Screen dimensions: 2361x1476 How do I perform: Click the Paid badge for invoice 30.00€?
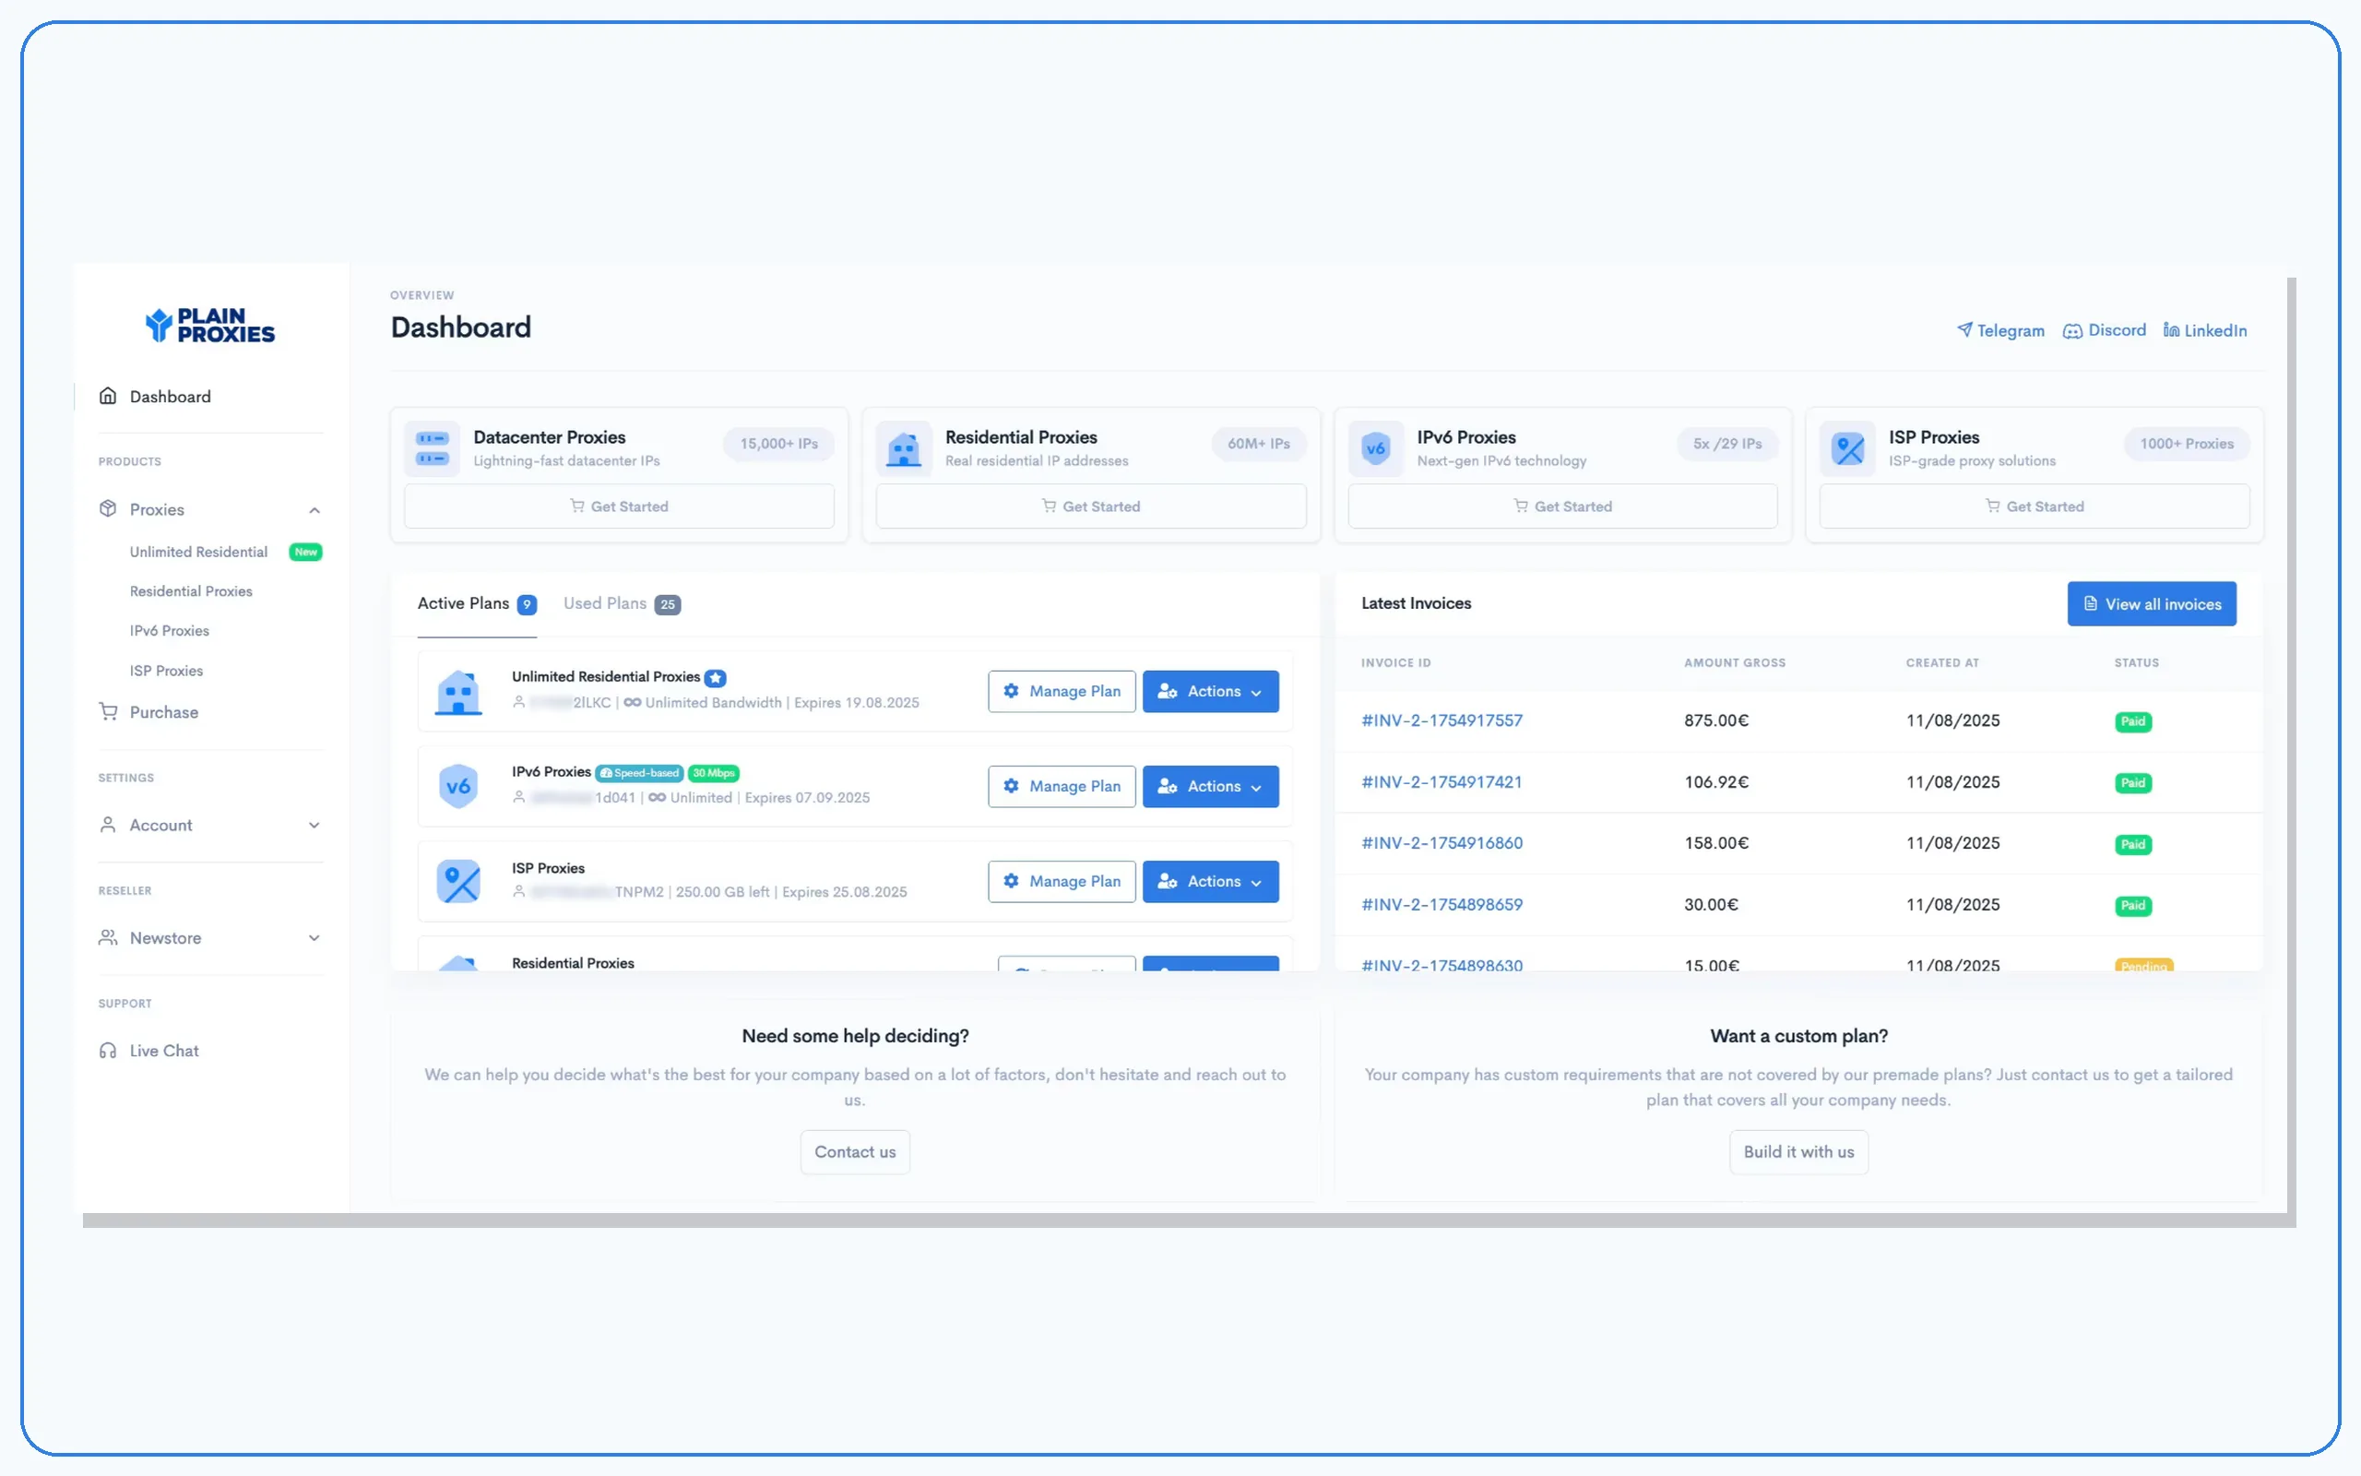point(2132,906)
